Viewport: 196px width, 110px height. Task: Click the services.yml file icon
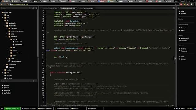click(x=13, y=44)
